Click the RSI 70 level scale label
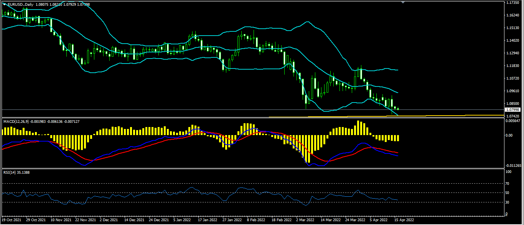 tap(508, 184)
